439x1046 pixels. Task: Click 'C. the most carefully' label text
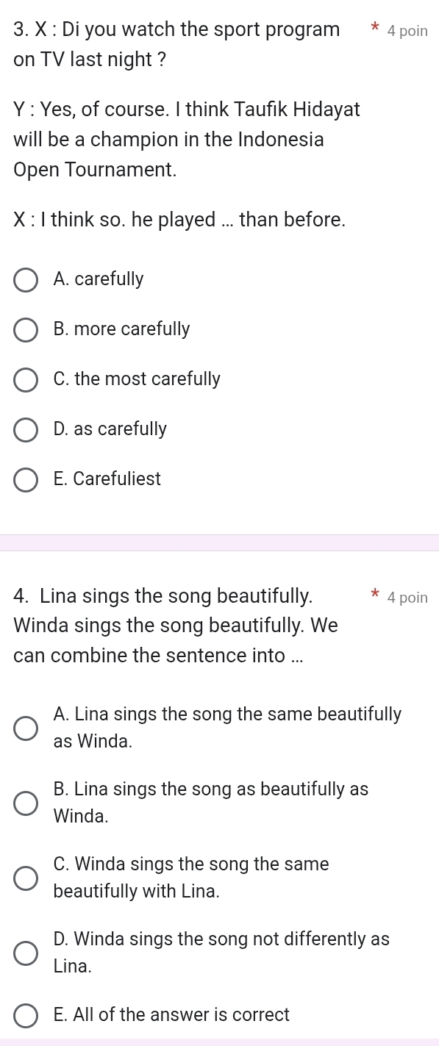[137, 379]
